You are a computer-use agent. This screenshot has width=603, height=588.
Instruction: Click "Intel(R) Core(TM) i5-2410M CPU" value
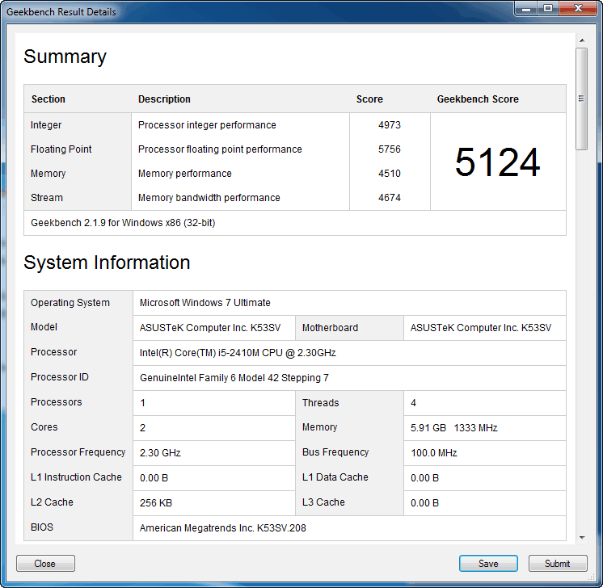click(x=238, y=353)
